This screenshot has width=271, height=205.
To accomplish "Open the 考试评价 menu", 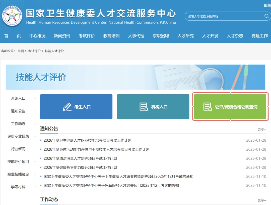I will click(87, 36).
